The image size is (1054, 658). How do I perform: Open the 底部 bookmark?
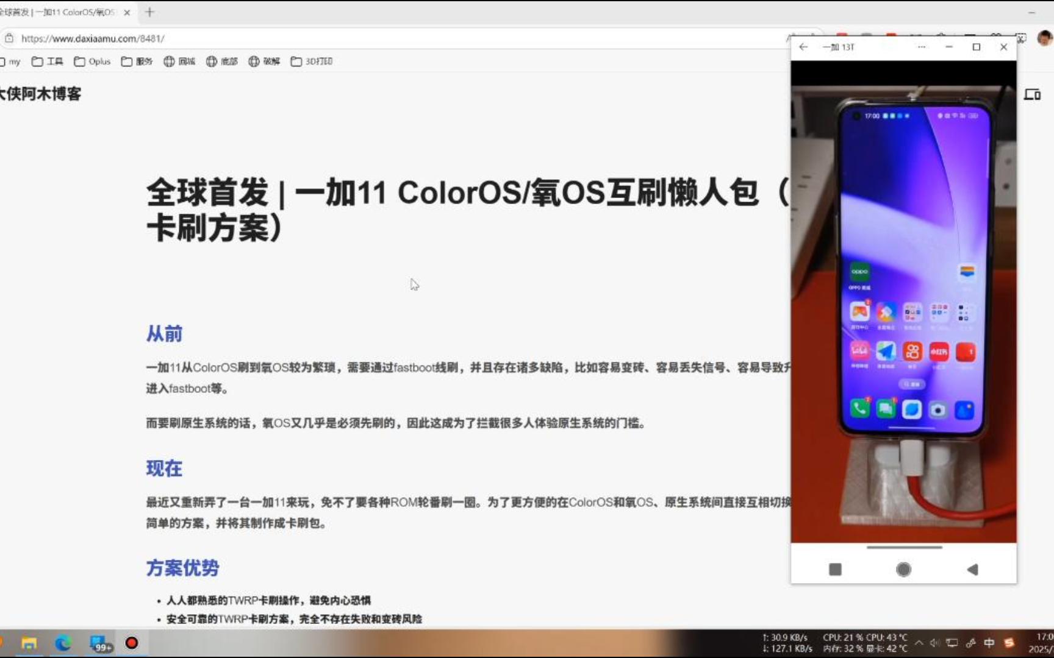(x=222, y=62)
